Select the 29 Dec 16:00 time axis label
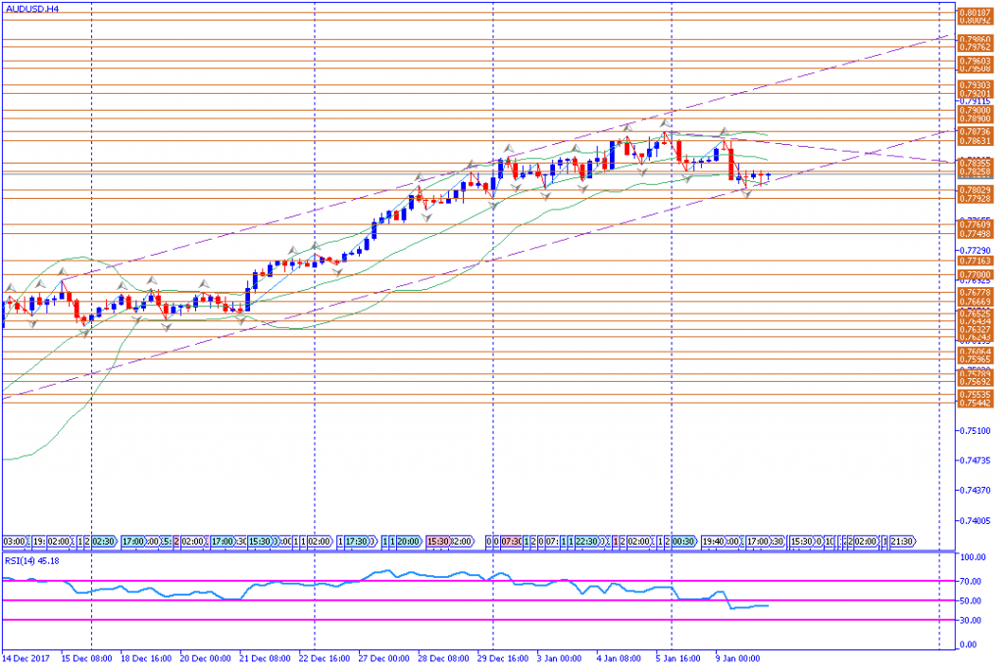This screenshot has width=1004, height=669. 502,658
